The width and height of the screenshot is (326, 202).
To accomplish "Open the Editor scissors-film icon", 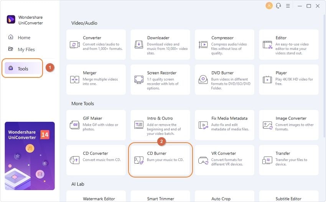I will 267,45.
